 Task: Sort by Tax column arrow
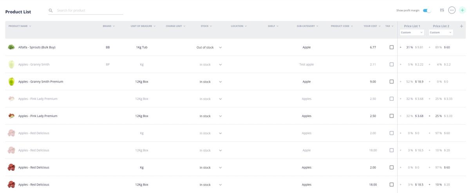[x=392, y=26]
